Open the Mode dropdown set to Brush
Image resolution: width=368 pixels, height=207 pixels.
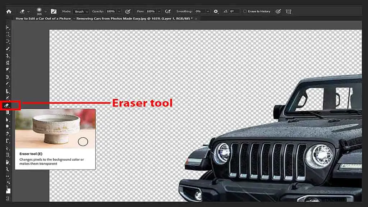pyautogui.click(x=81, y=11)
